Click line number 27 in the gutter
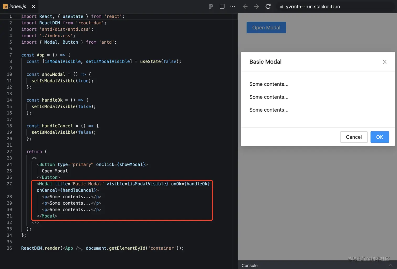The height and width of the screenshot is (269, 397). click(9, 184)
